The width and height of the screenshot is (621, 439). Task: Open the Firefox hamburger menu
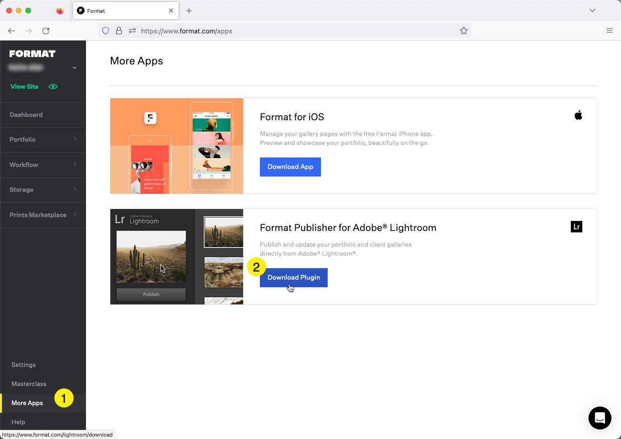610,31
